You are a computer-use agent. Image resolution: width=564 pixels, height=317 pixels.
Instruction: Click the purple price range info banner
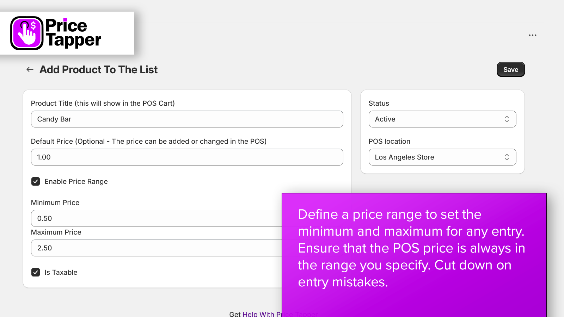414,255
